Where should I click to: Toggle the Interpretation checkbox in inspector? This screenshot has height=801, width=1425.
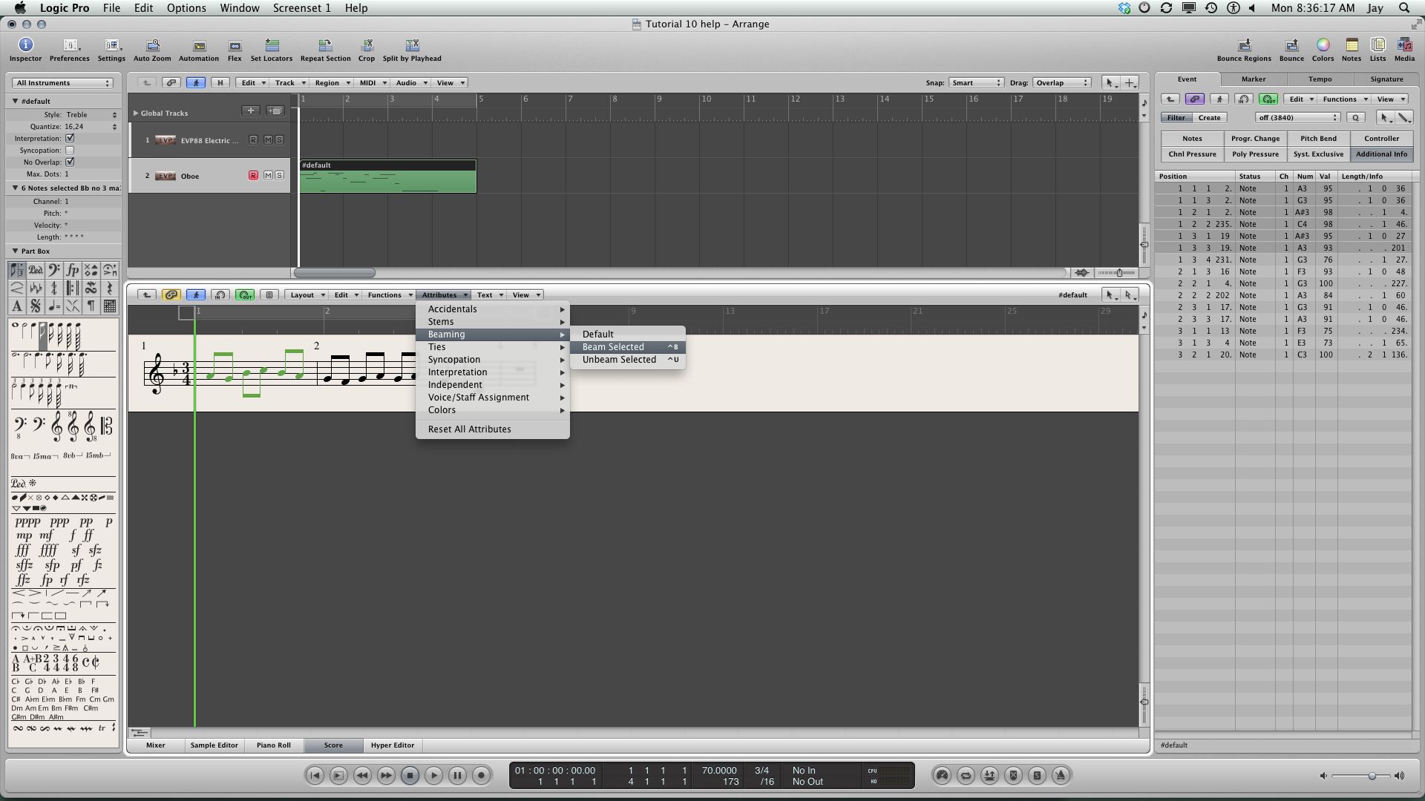(x=70, y=138)
